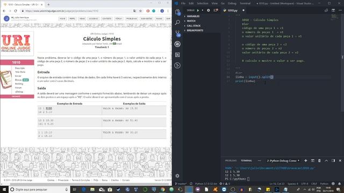The image size is (344, 193).
Task: Open the View menu in VS Code
Action: click(214, 3)
